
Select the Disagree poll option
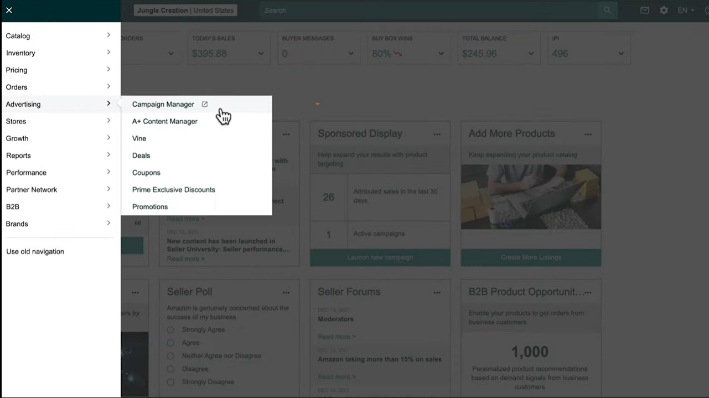point(170,369)
